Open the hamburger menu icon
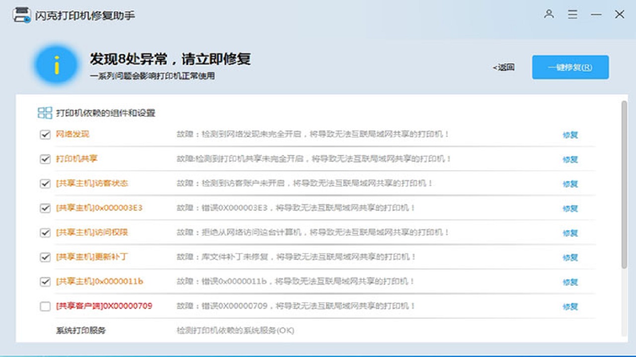636x357 pixels. click(x=573, y=14)
